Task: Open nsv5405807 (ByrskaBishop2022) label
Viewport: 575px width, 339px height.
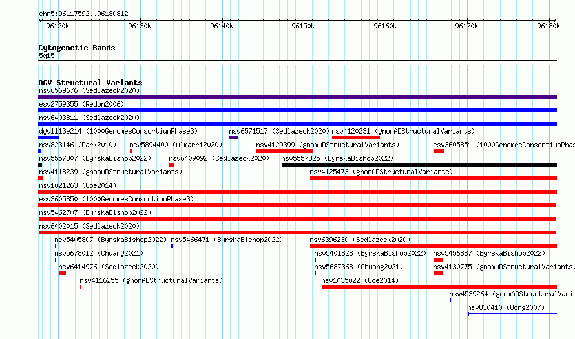Action: click(x=110, y=240)
